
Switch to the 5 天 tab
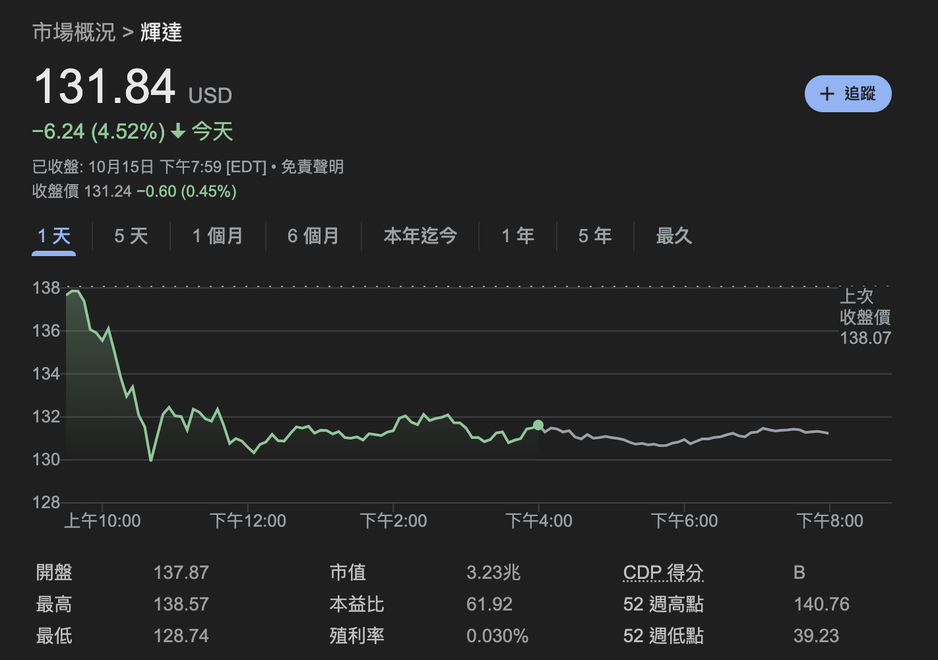(131, 236)
